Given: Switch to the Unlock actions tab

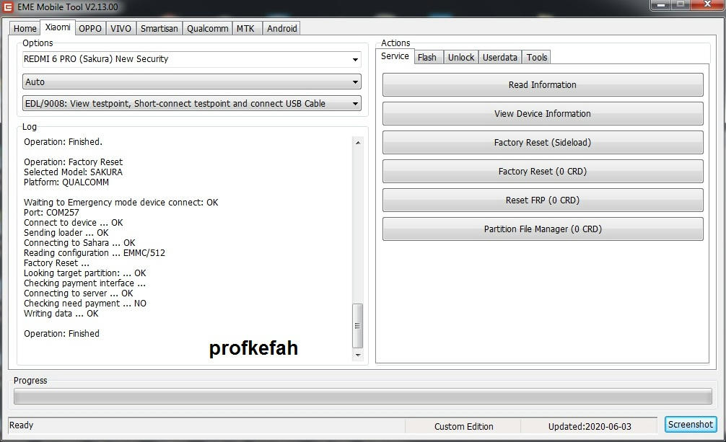Looking at the screenshot, I should (460, 57).
